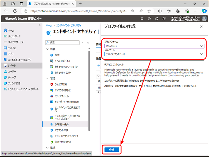Click the エンドポイント セキュリティ breadcrumb link
This screenshot has height=157, width=209.
coord(69,25)
